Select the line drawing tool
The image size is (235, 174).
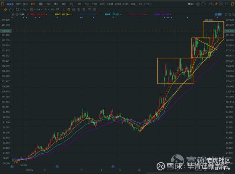coord(10,10)
